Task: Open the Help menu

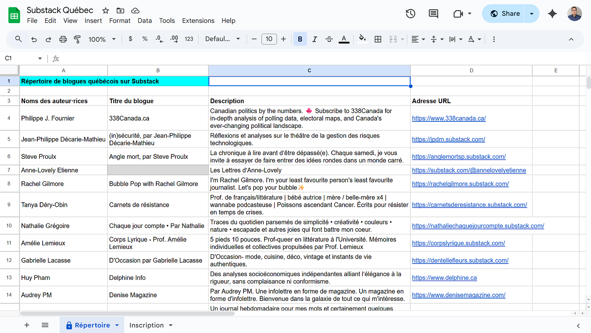Action: [229, 21]
